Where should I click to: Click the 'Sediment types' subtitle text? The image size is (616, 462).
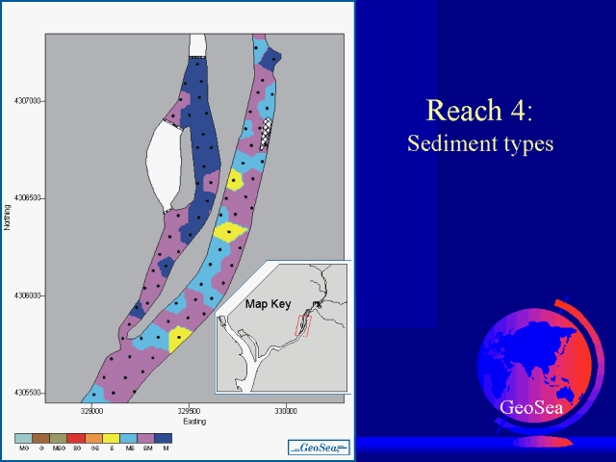[478, 144]
